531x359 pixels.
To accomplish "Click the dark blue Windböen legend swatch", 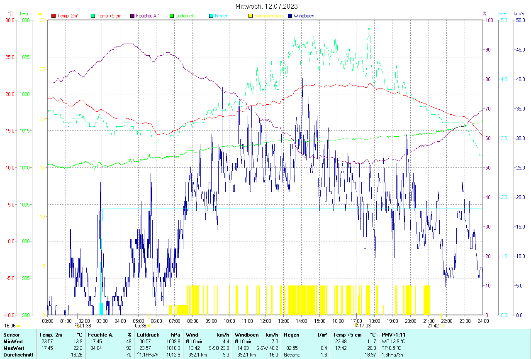I will (x=290, y=16).
